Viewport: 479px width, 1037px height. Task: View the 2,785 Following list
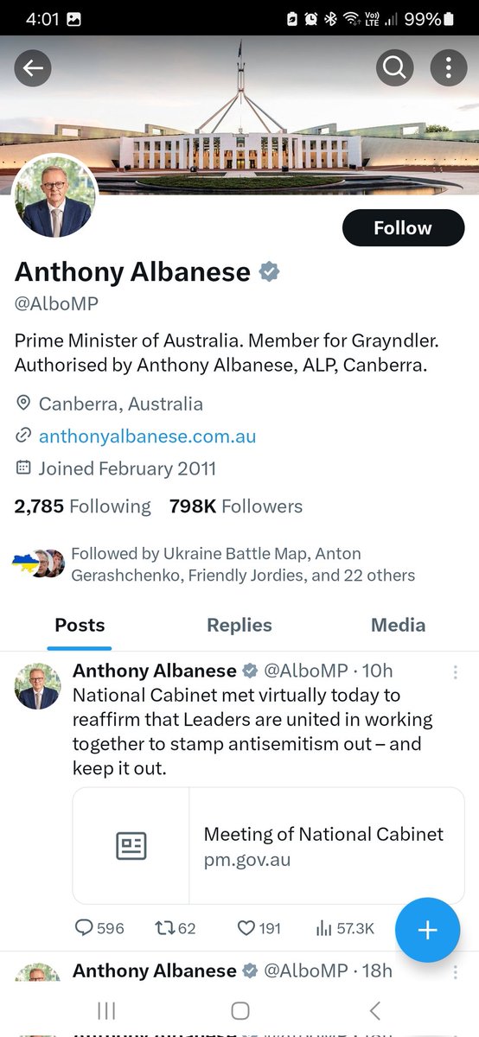click(x=82, y=506)
